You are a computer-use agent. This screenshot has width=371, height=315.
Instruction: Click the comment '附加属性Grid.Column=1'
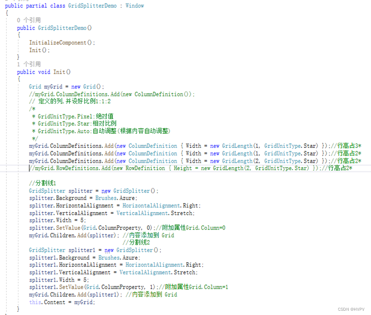click(x=196, y=287)
